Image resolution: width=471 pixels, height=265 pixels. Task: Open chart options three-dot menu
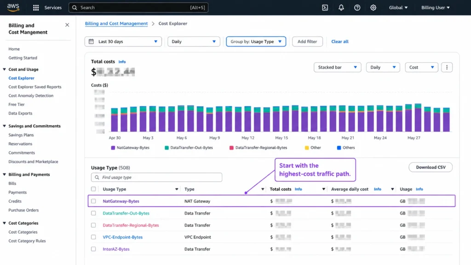click(x=447, y=67)
